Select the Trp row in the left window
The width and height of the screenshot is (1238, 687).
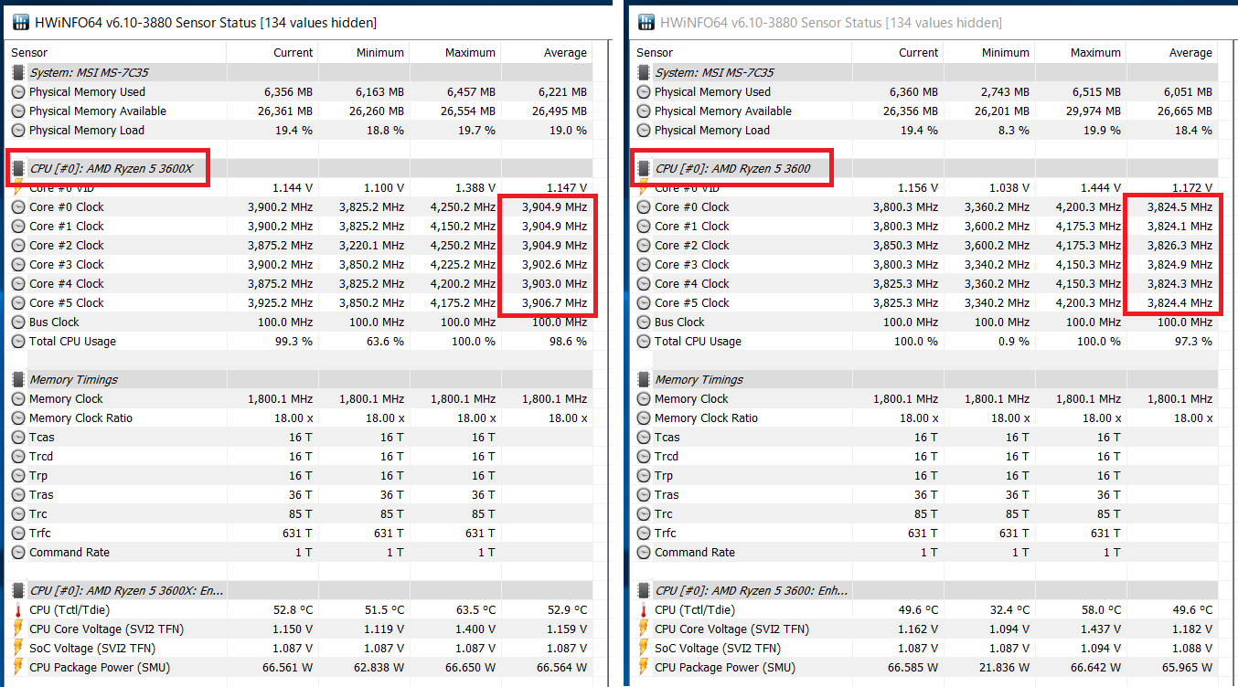coord(299,475)
